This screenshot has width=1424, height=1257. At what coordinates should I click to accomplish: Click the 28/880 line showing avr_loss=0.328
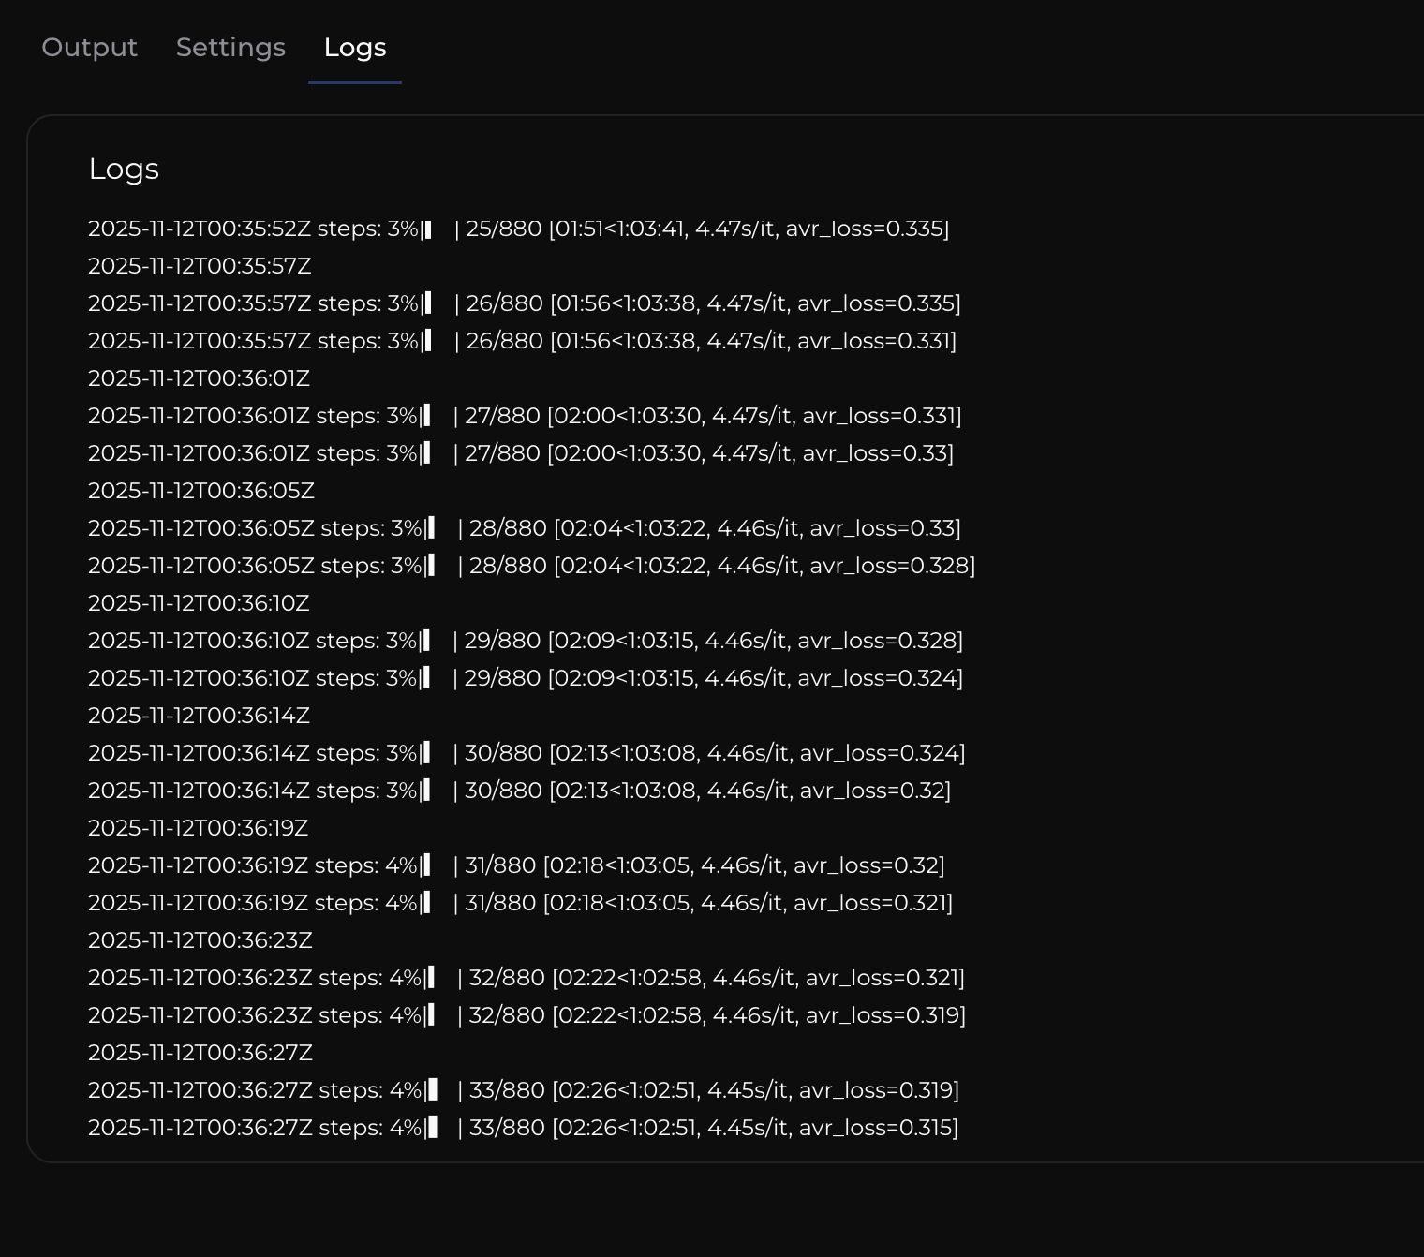pyautogui.click(x=531, y=566)
